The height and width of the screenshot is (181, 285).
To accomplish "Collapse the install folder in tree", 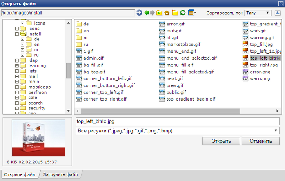I will tap(17, 34).
